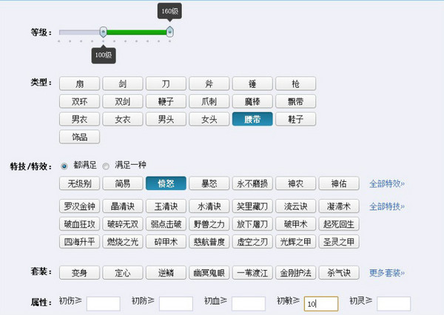Select the 都满足 radio button
This screenshot has width=444, height=315.
click(64, 166)
